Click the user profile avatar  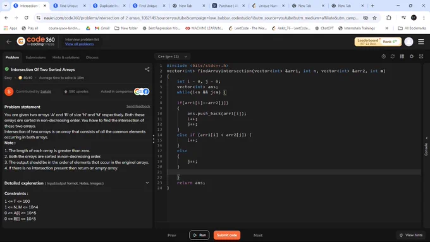[408, 42]
